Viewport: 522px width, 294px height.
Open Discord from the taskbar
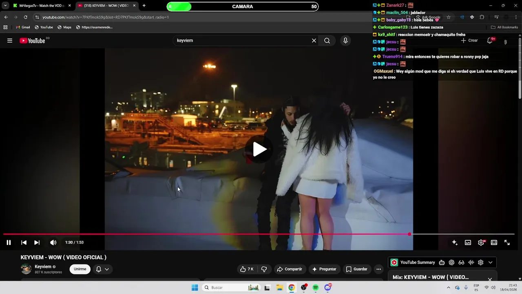pos(327,287)
